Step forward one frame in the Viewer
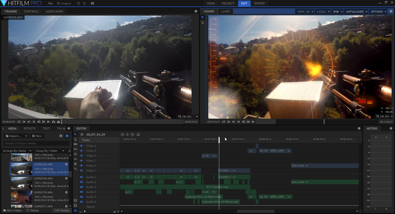395x214 pixels. (248, 122)
